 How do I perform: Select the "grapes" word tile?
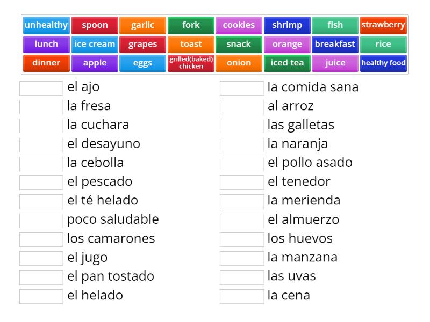(143, 44)
